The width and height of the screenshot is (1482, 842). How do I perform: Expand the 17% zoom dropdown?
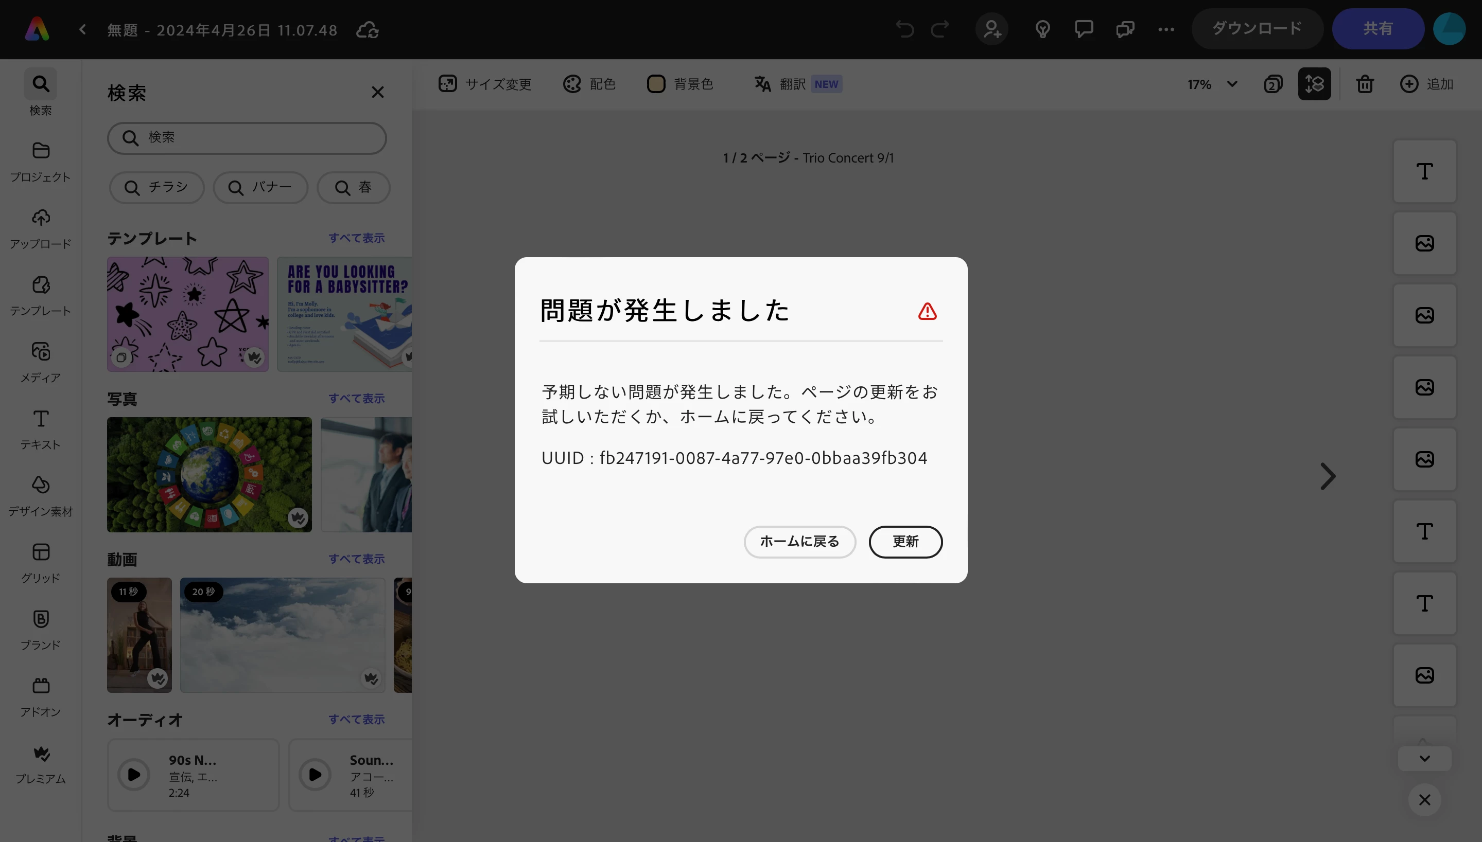coord(1232,84)
